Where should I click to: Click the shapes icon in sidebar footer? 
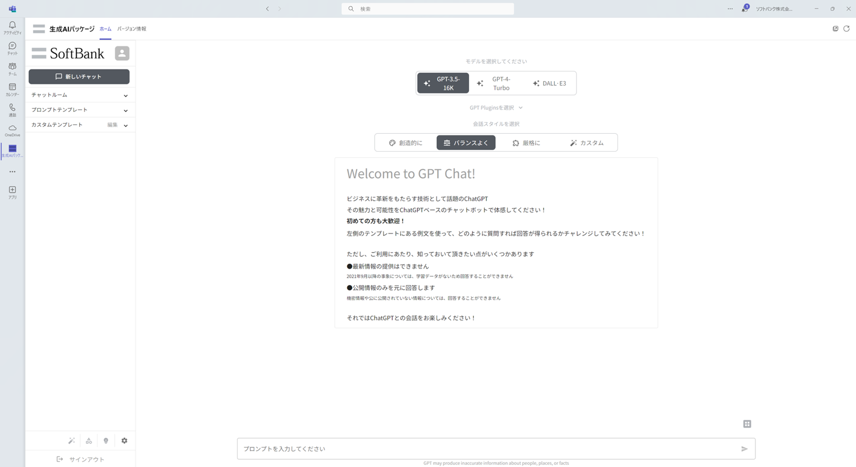tap(89, 440)
